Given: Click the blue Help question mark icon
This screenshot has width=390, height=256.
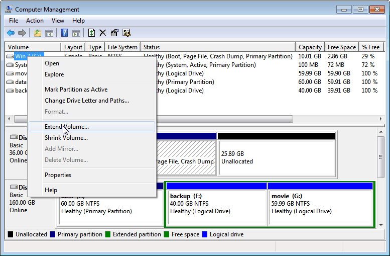Looking at the screenshot, I should [64, 33].
